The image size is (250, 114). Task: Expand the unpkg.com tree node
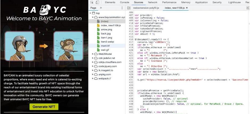(x=93, y=74)
